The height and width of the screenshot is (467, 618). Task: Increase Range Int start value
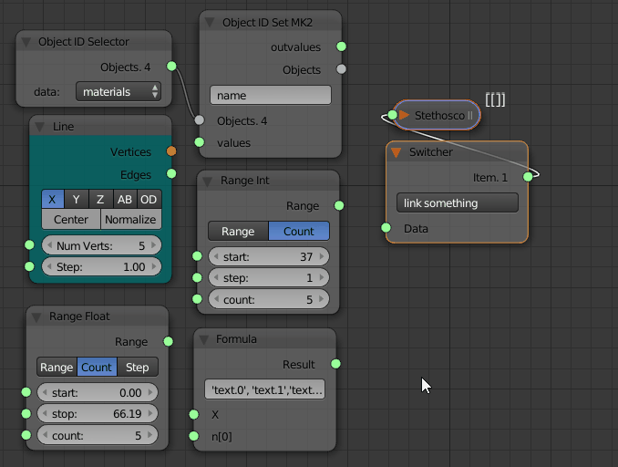point(322,256)
